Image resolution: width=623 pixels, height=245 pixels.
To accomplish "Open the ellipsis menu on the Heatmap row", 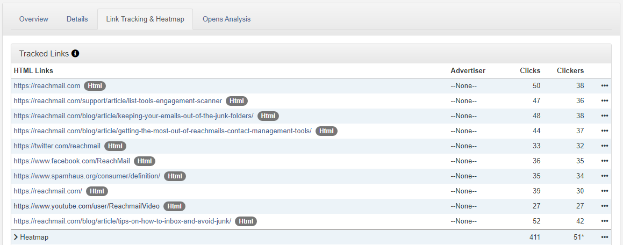I will click(605, 237).
